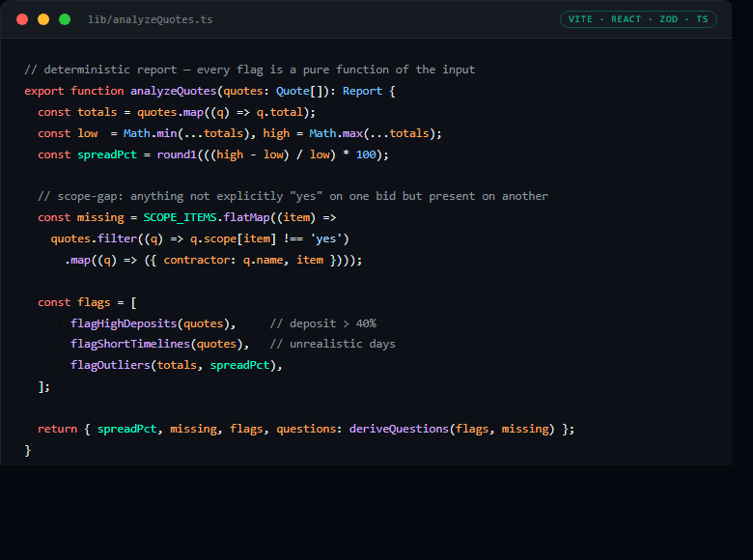The height and width of the screenshot is (560, 753).
Task: Click the 'flagShortTimelines' call
Action: [x=130, y=344]
